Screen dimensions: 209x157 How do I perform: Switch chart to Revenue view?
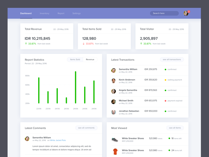[90, 60]
